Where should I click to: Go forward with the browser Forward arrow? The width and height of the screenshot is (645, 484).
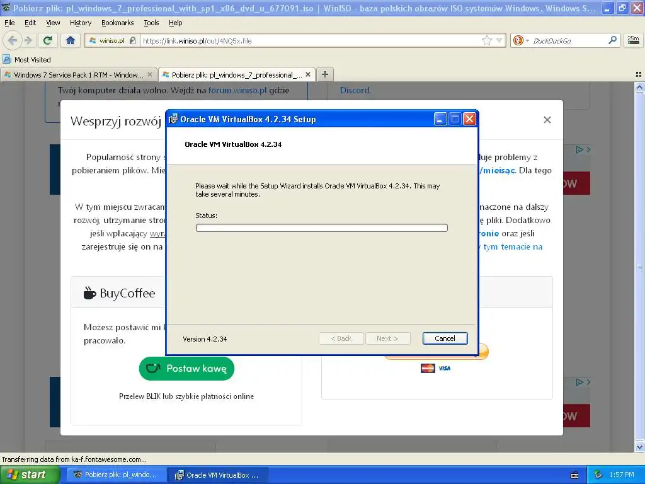point(28,40)
